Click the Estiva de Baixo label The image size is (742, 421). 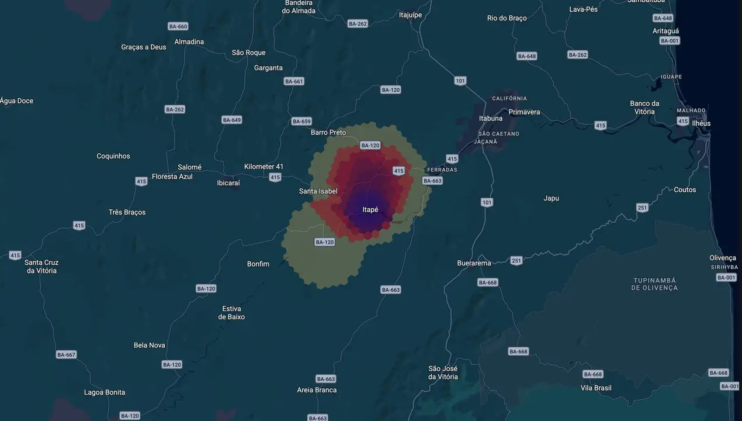tap(232, 313)
